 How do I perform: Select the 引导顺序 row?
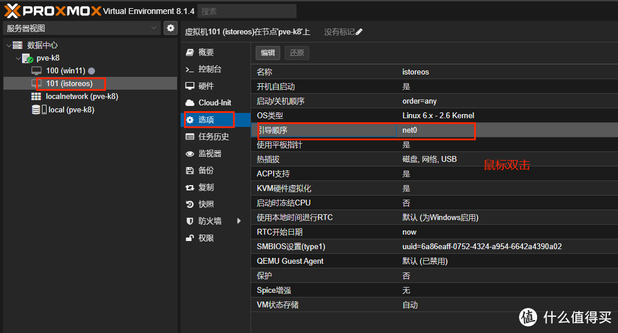click(435, 130)
